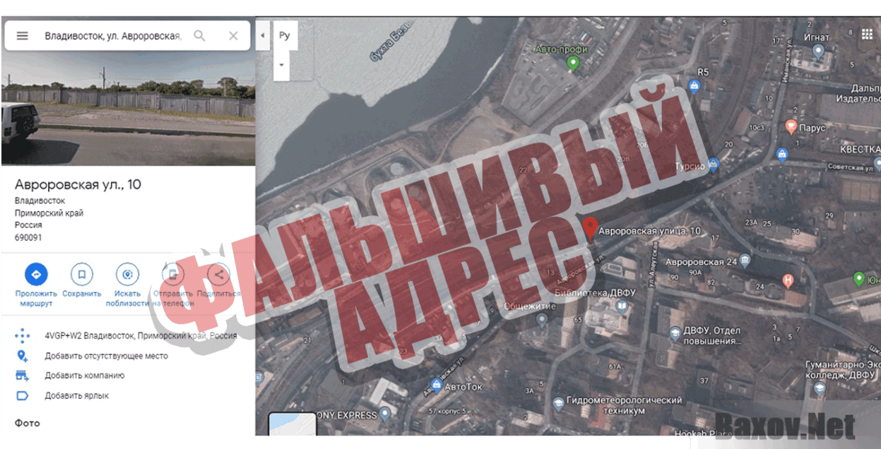This screenshot has height=449, width=881.
Task: Send the address to phone via Отправить icon
Action: (172, 275)
